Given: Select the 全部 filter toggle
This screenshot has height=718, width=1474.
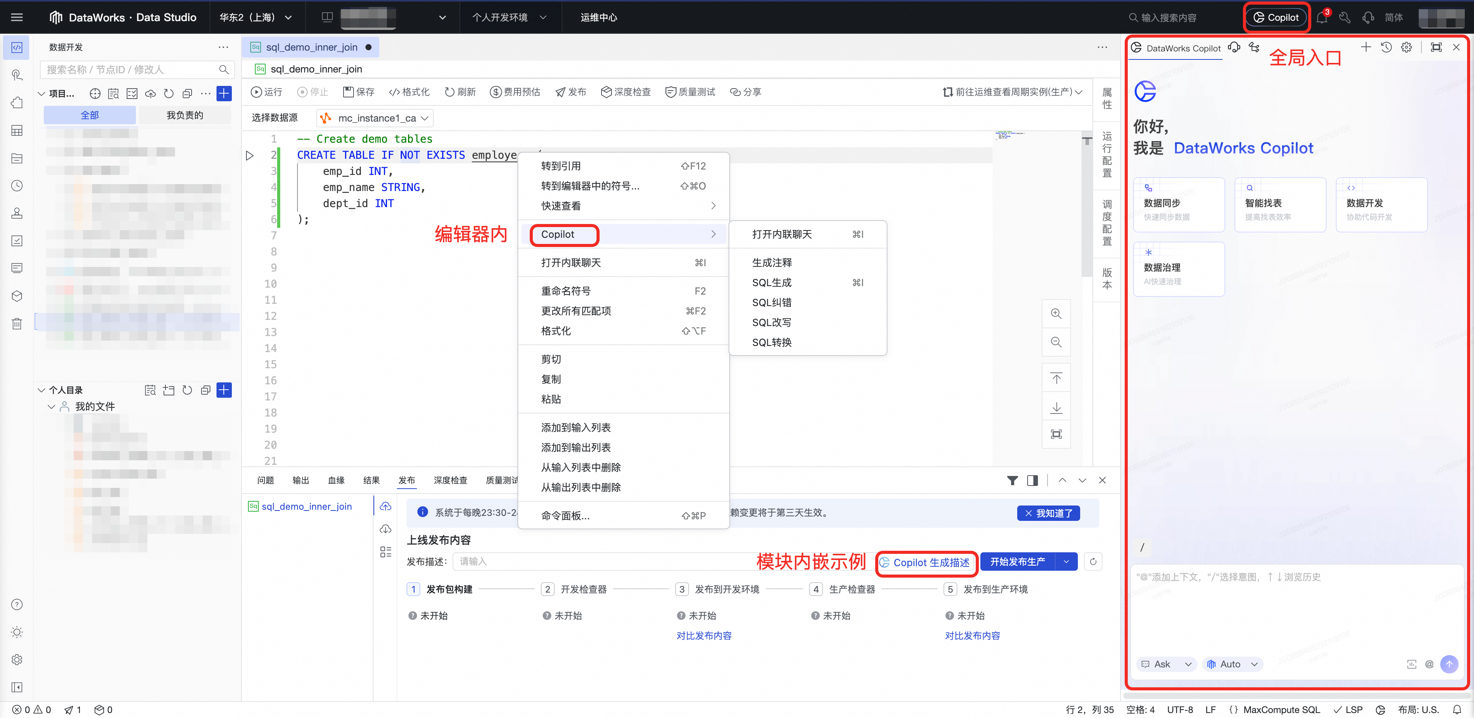Looking at the screenshot, I should tap(89, 115).
